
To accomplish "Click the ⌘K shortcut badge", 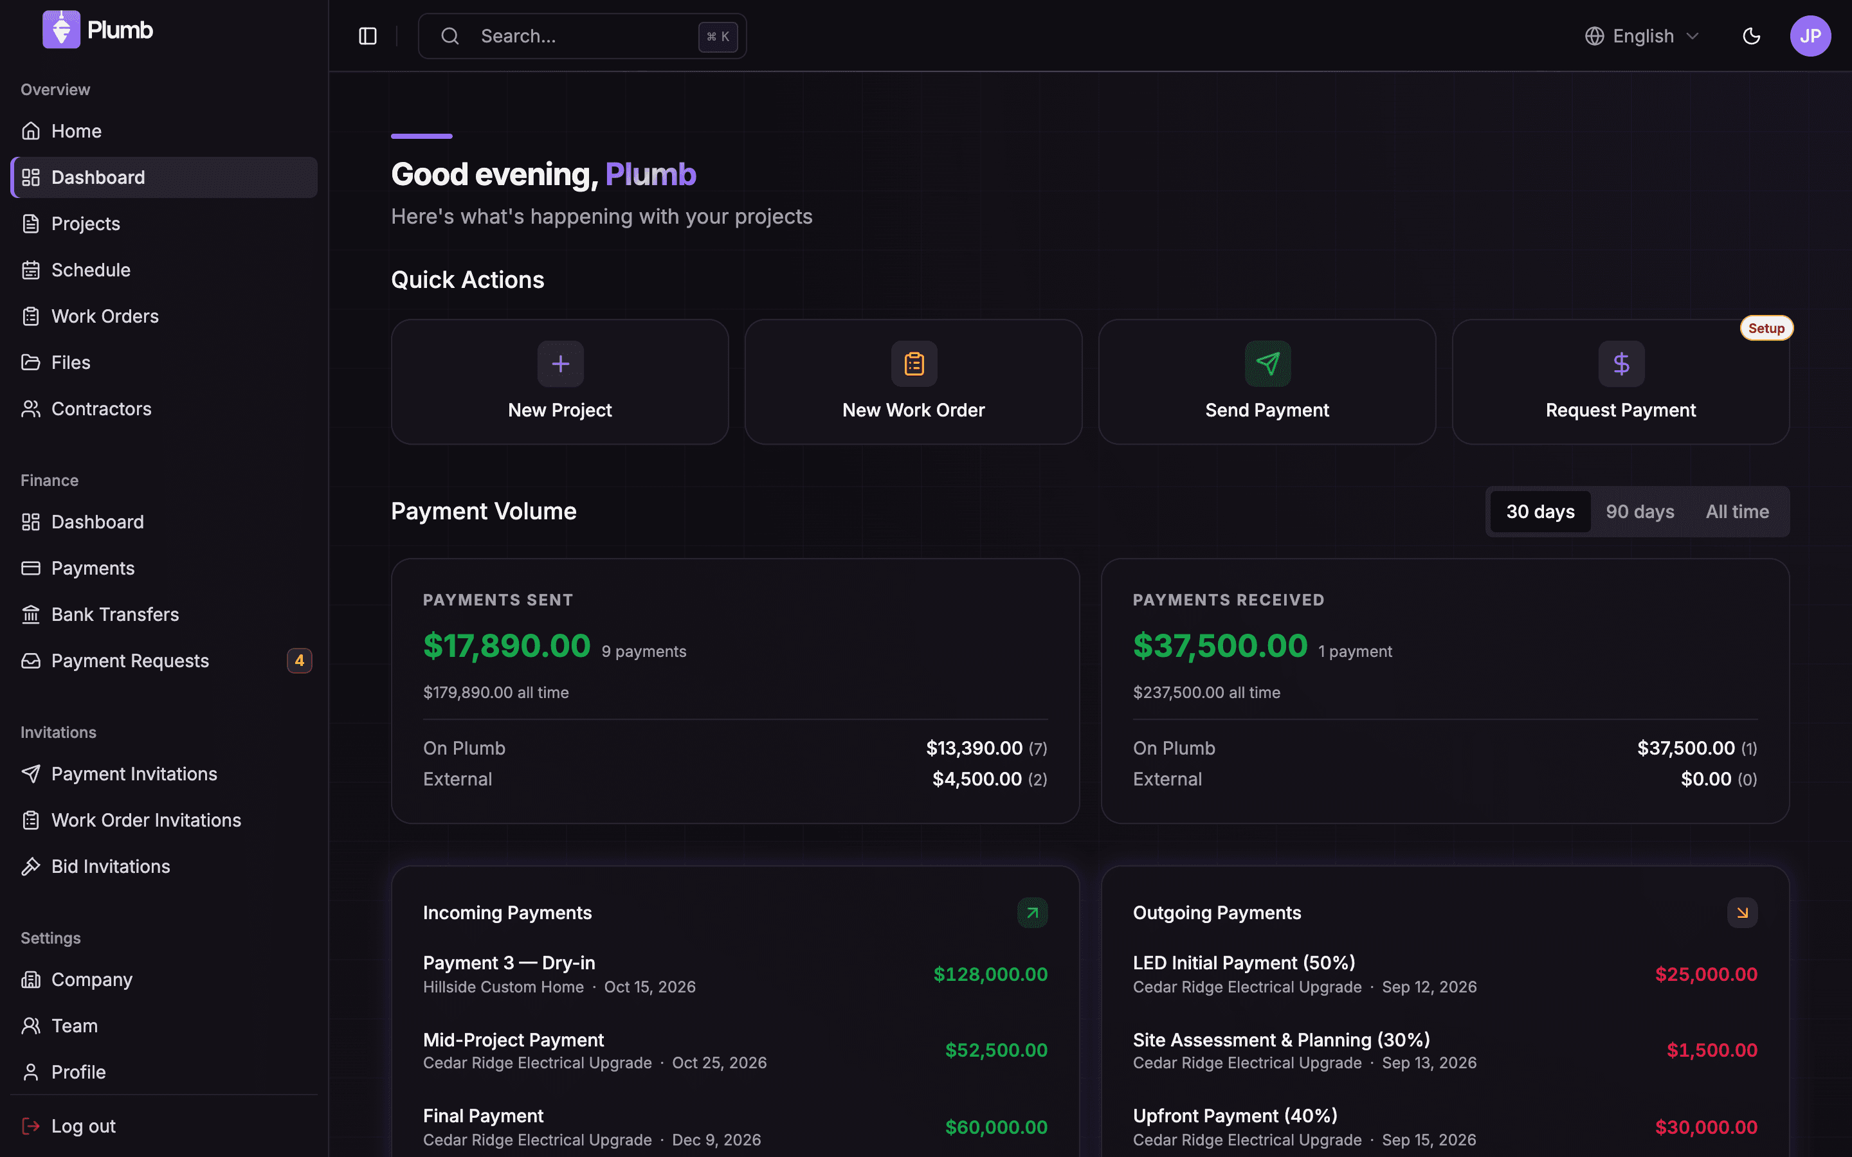I will [x=717, y=37].
